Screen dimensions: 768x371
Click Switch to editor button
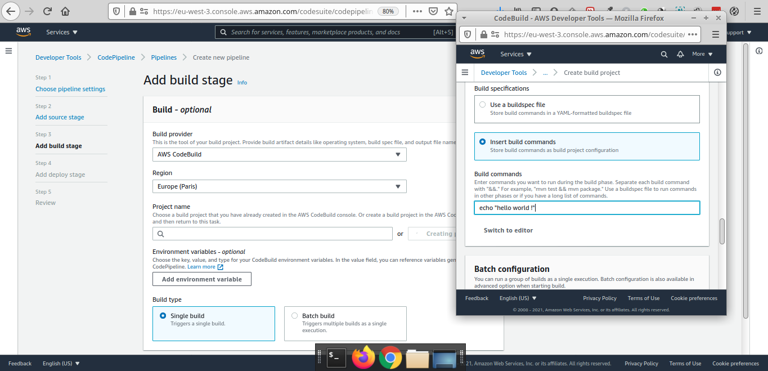click(x=508, y=230)
